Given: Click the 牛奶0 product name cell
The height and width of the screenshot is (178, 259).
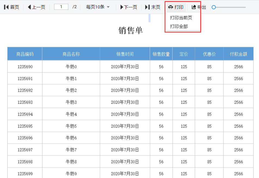Looking at the screenshot, I should coord(71,66).
